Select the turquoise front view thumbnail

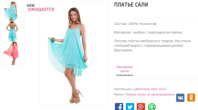pos(13,12)
